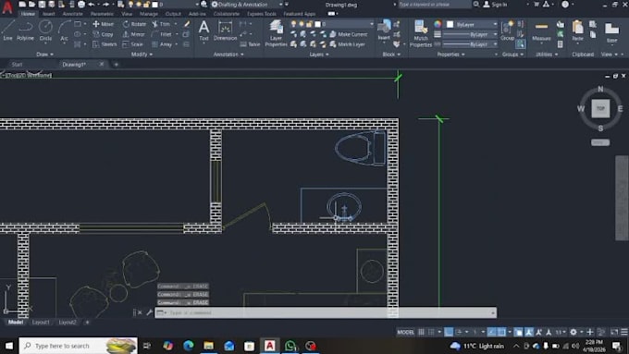Activate the Stretch command
The height and width of the screenshot is (354, 629).
105,44
